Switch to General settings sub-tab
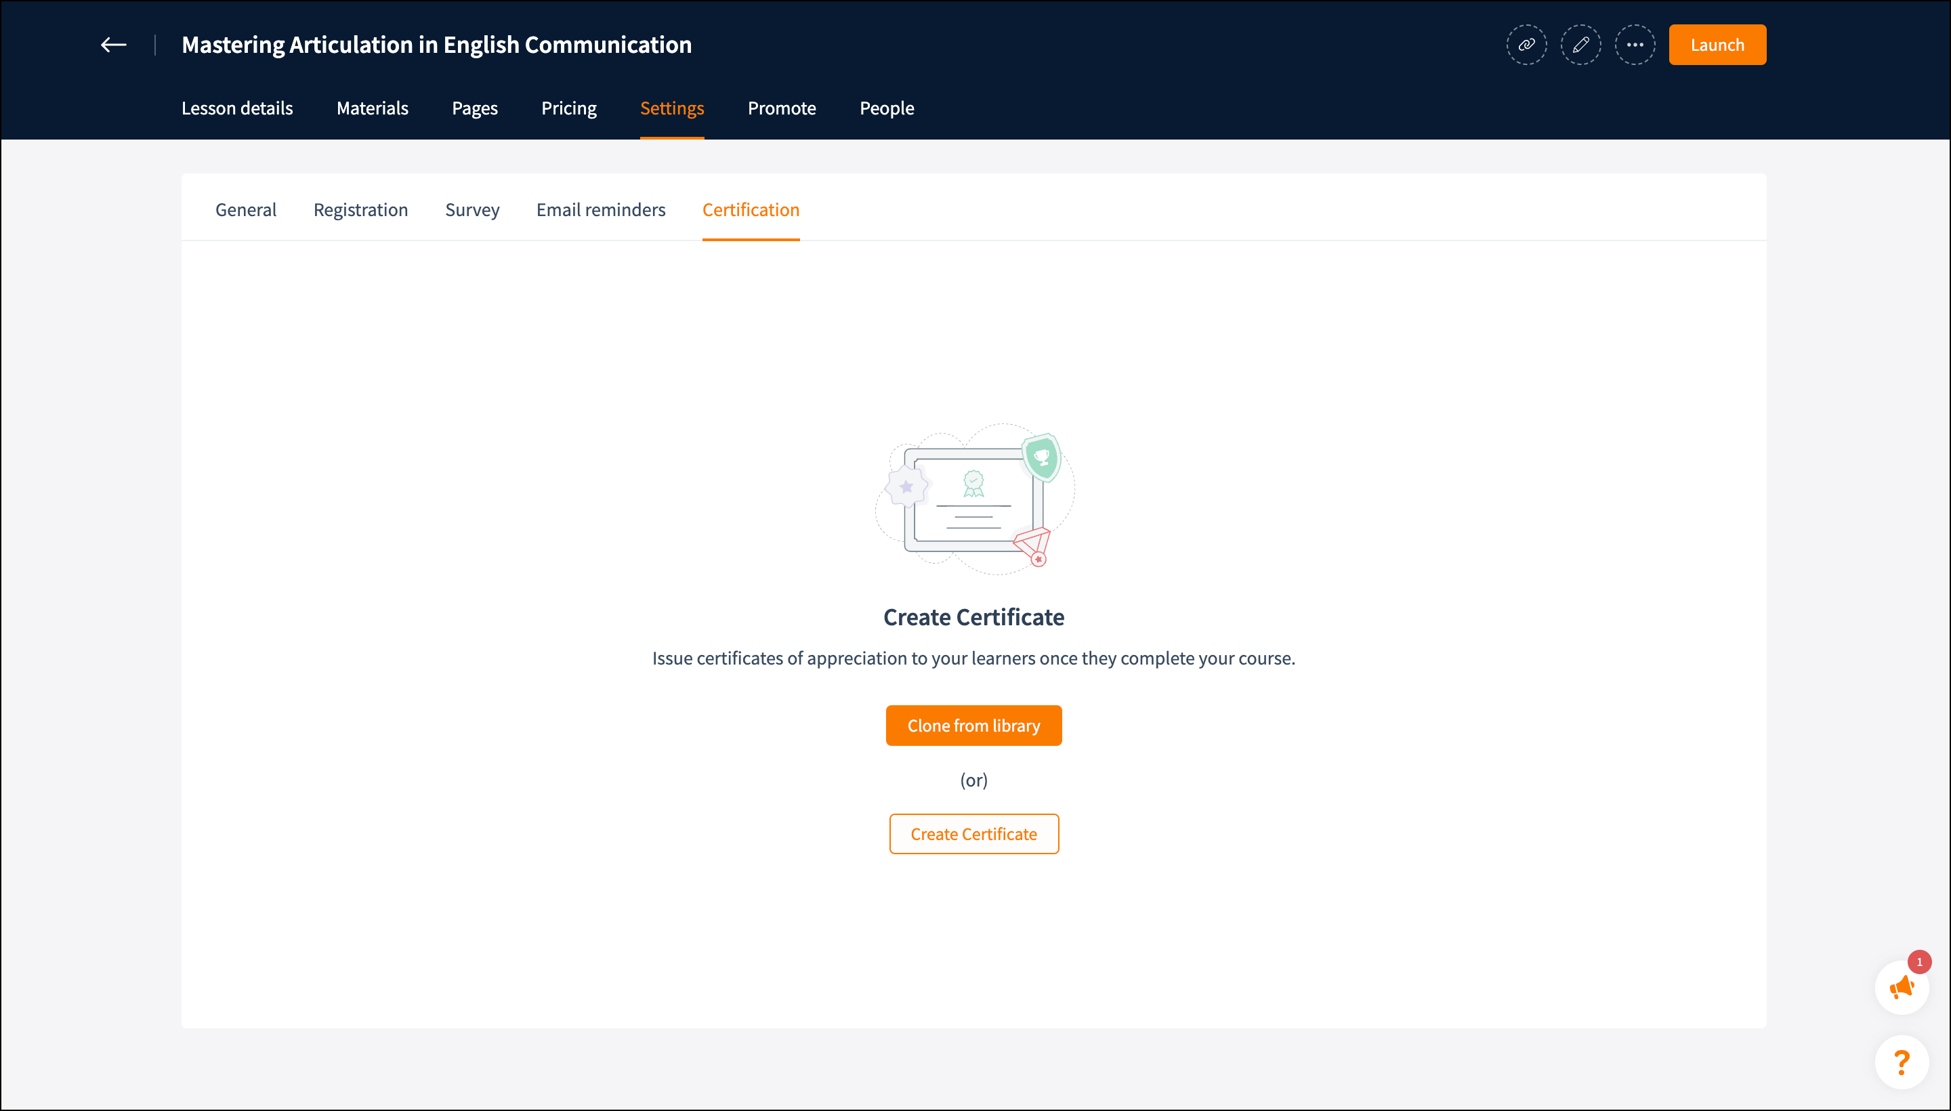This screenshot has width=1951, height=1111. point(246,210)
